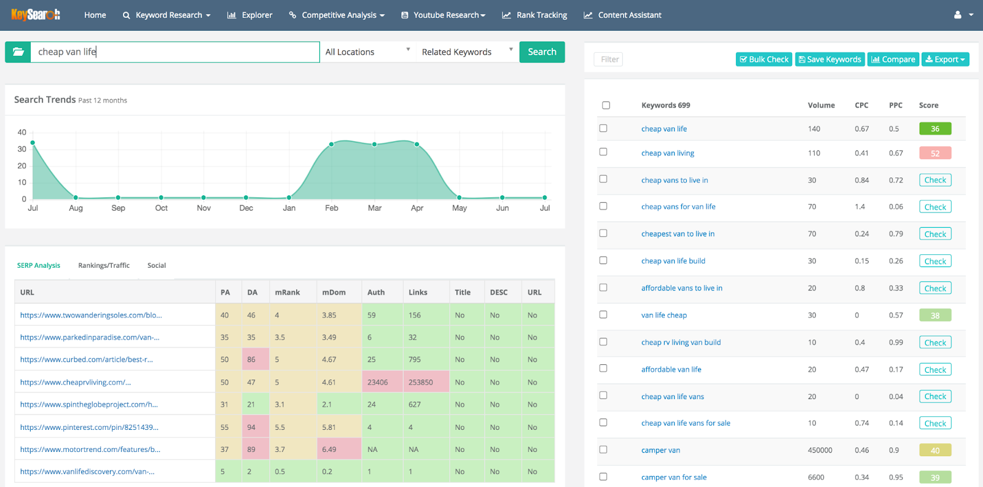Click the Explorer bar chart icon

click(x=232, y=15)
